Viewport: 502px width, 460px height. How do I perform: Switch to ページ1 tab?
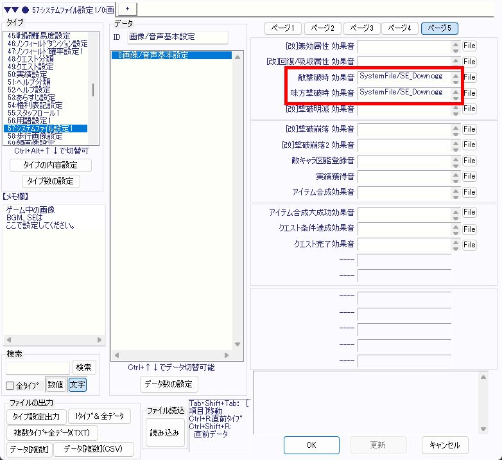click(283, 28)
